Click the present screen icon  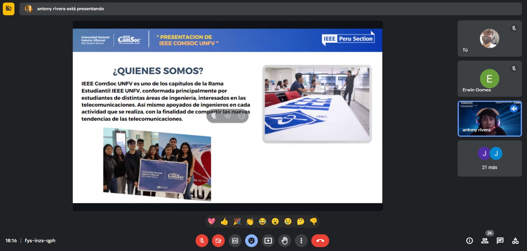(268, 241)
